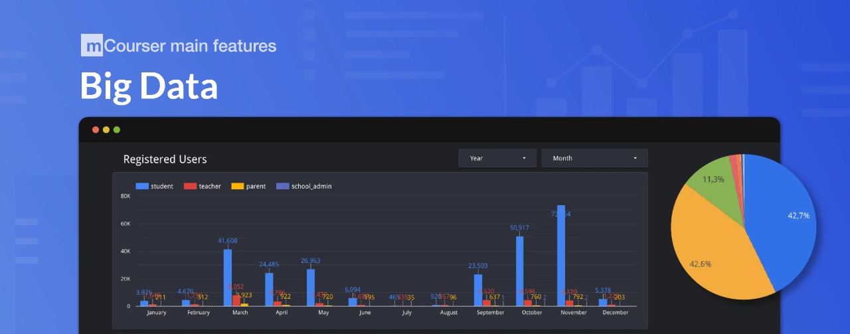Open the Year dropdown filter
Viewport: 850px width, 334px height.
[497, 158]
